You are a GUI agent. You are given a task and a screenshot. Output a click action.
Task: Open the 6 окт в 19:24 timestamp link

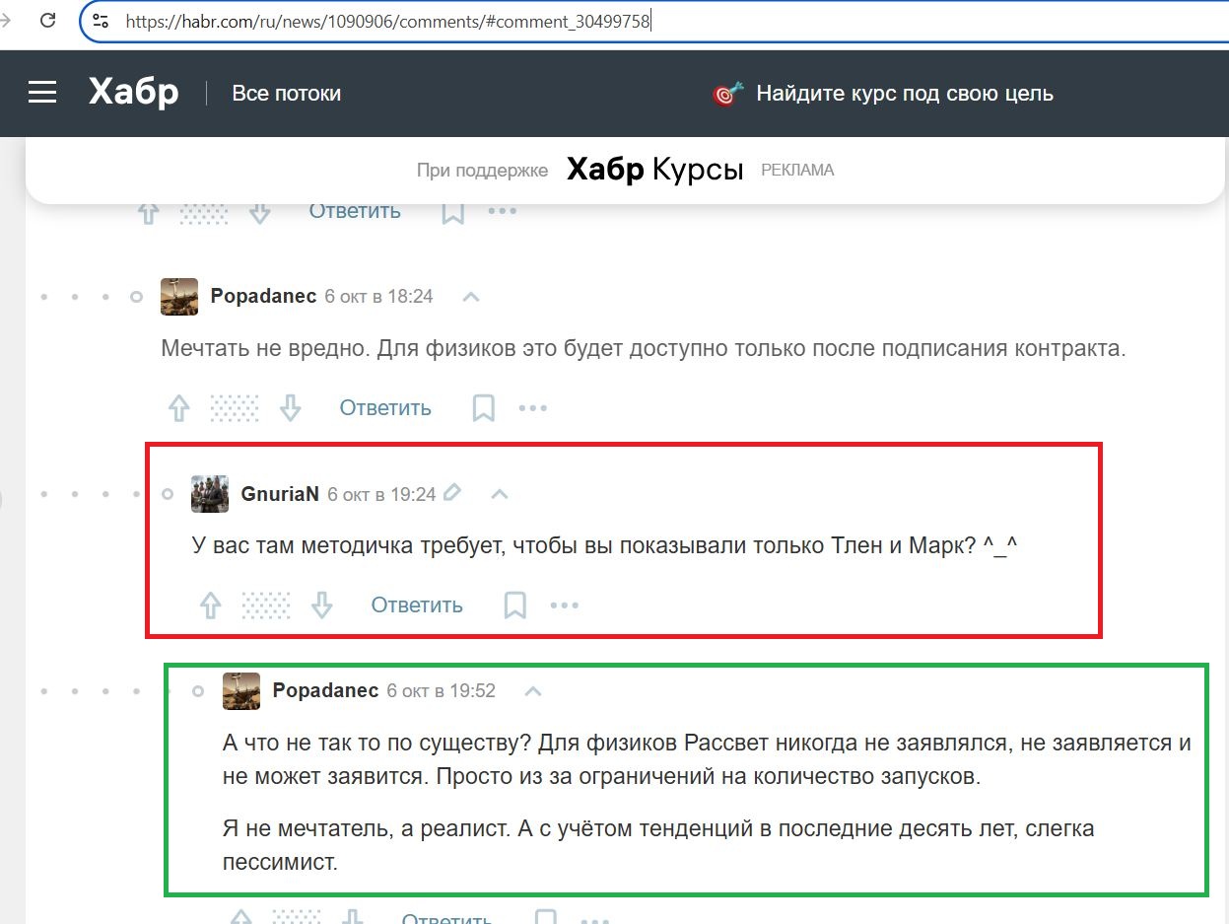click(381, 494)
